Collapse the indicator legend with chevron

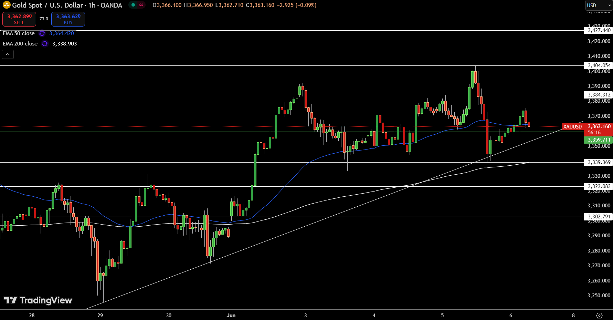point(8,54)
